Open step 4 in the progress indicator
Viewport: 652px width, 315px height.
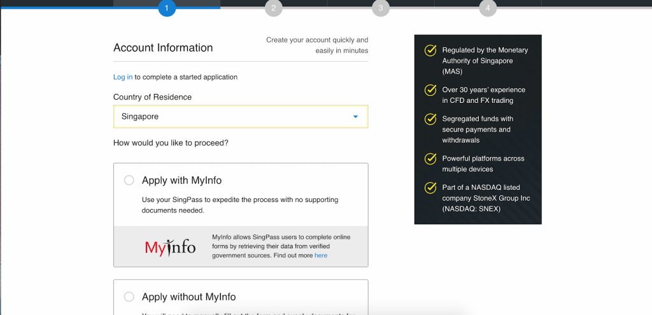coord(488,8)
